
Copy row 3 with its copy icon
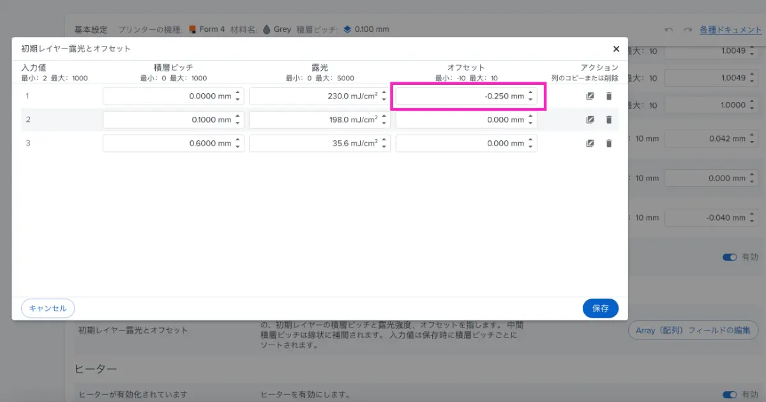point(590,144)
